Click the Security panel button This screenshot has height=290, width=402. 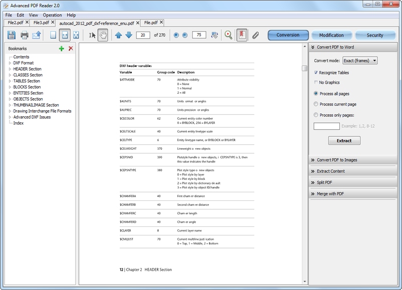[x=374, y=36]
